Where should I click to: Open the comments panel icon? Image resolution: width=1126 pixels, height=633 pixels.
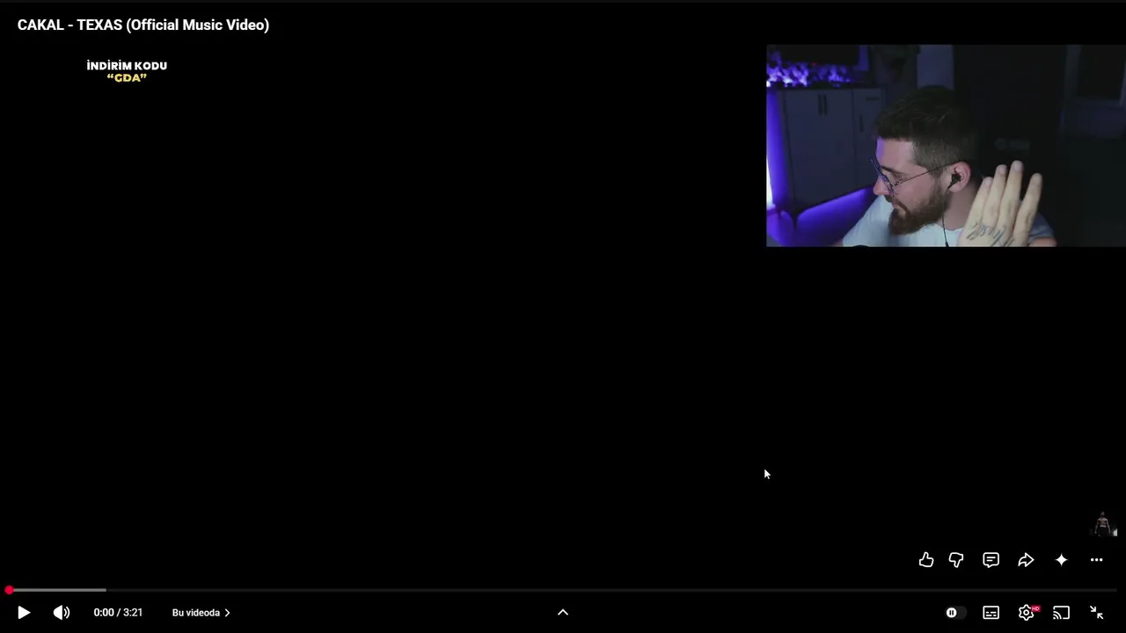(x=991, y=560)
